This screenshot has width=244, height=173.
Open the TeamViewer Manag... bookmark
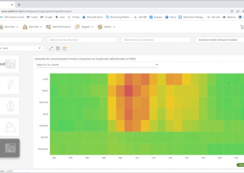click(191, 17)
